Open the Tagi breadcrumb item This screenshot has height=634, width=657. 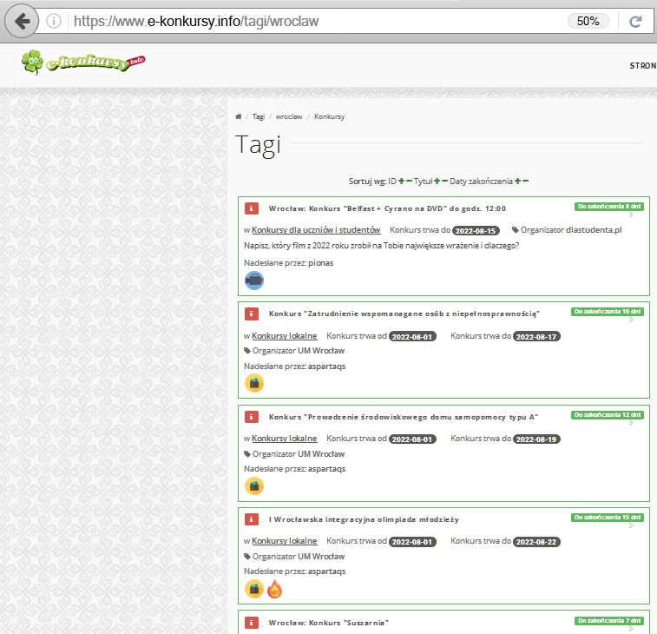259,116
